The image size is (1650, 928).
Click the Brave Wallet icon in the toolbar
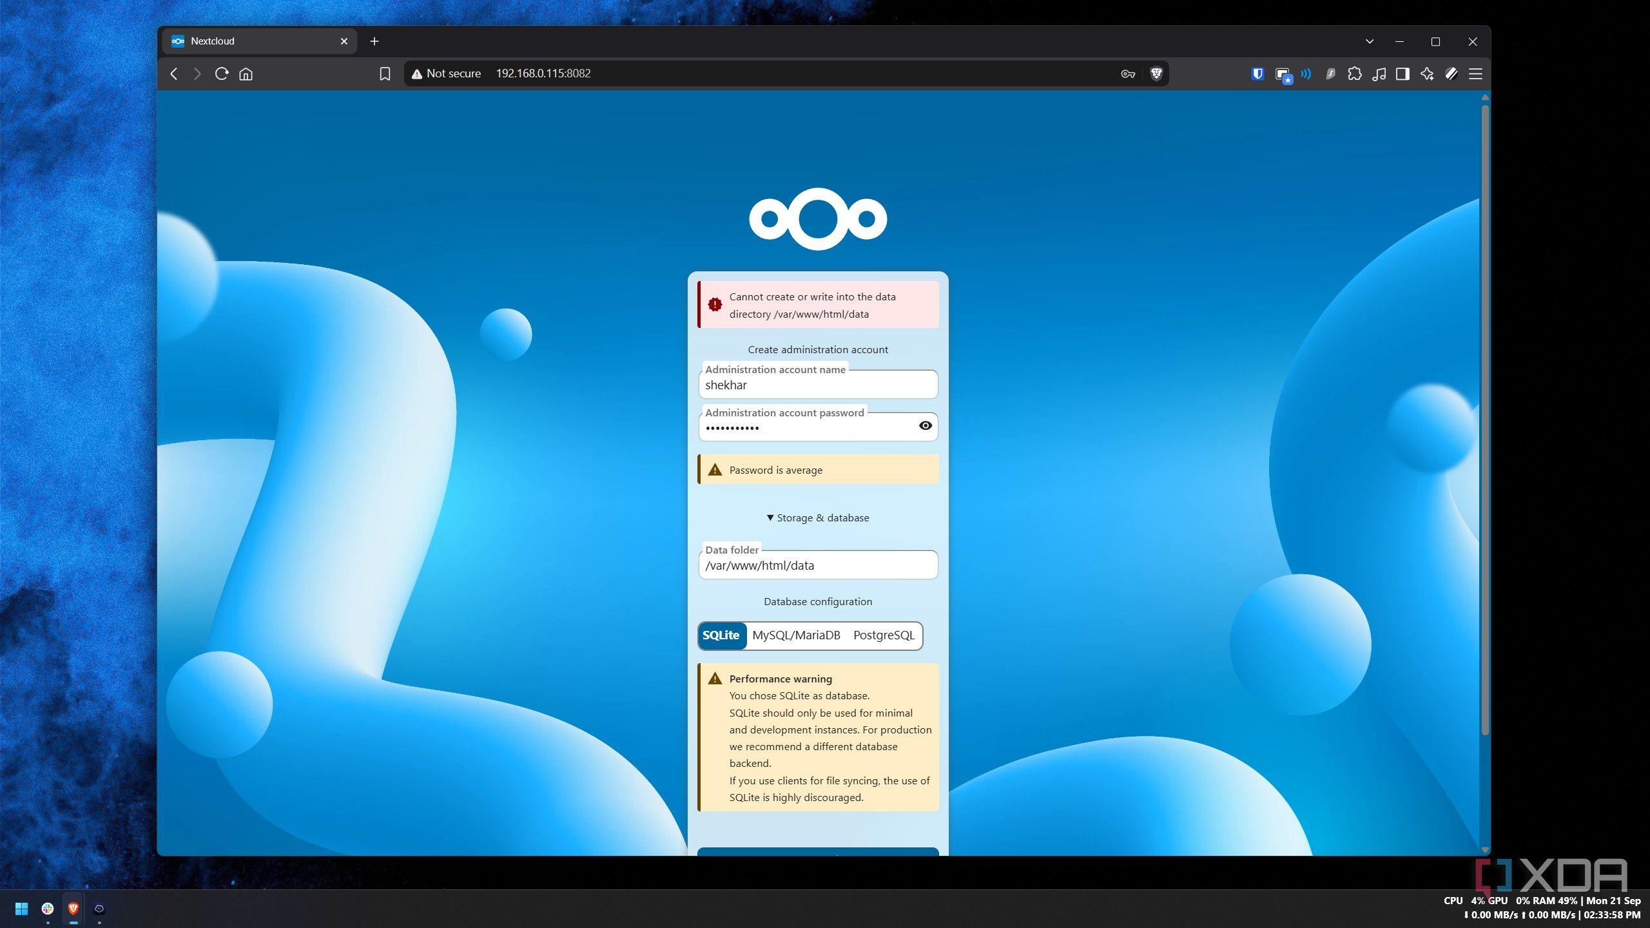click(x=1451, y=73)
